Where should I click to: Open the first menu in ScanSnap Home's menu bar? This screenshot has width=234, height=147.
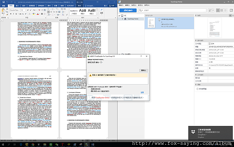click(121, 5)
